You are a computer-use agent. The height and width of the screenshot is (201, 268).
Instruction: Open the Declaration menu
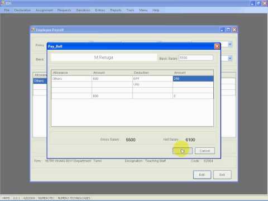pos(22,10)
